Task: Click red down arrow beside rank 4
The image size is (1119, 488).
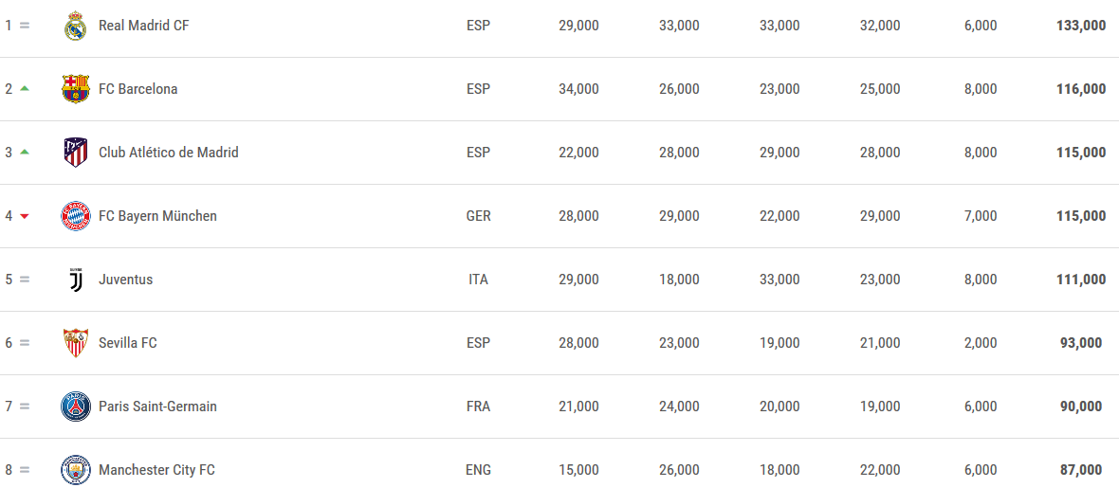Action: click(x=25, y=216)
